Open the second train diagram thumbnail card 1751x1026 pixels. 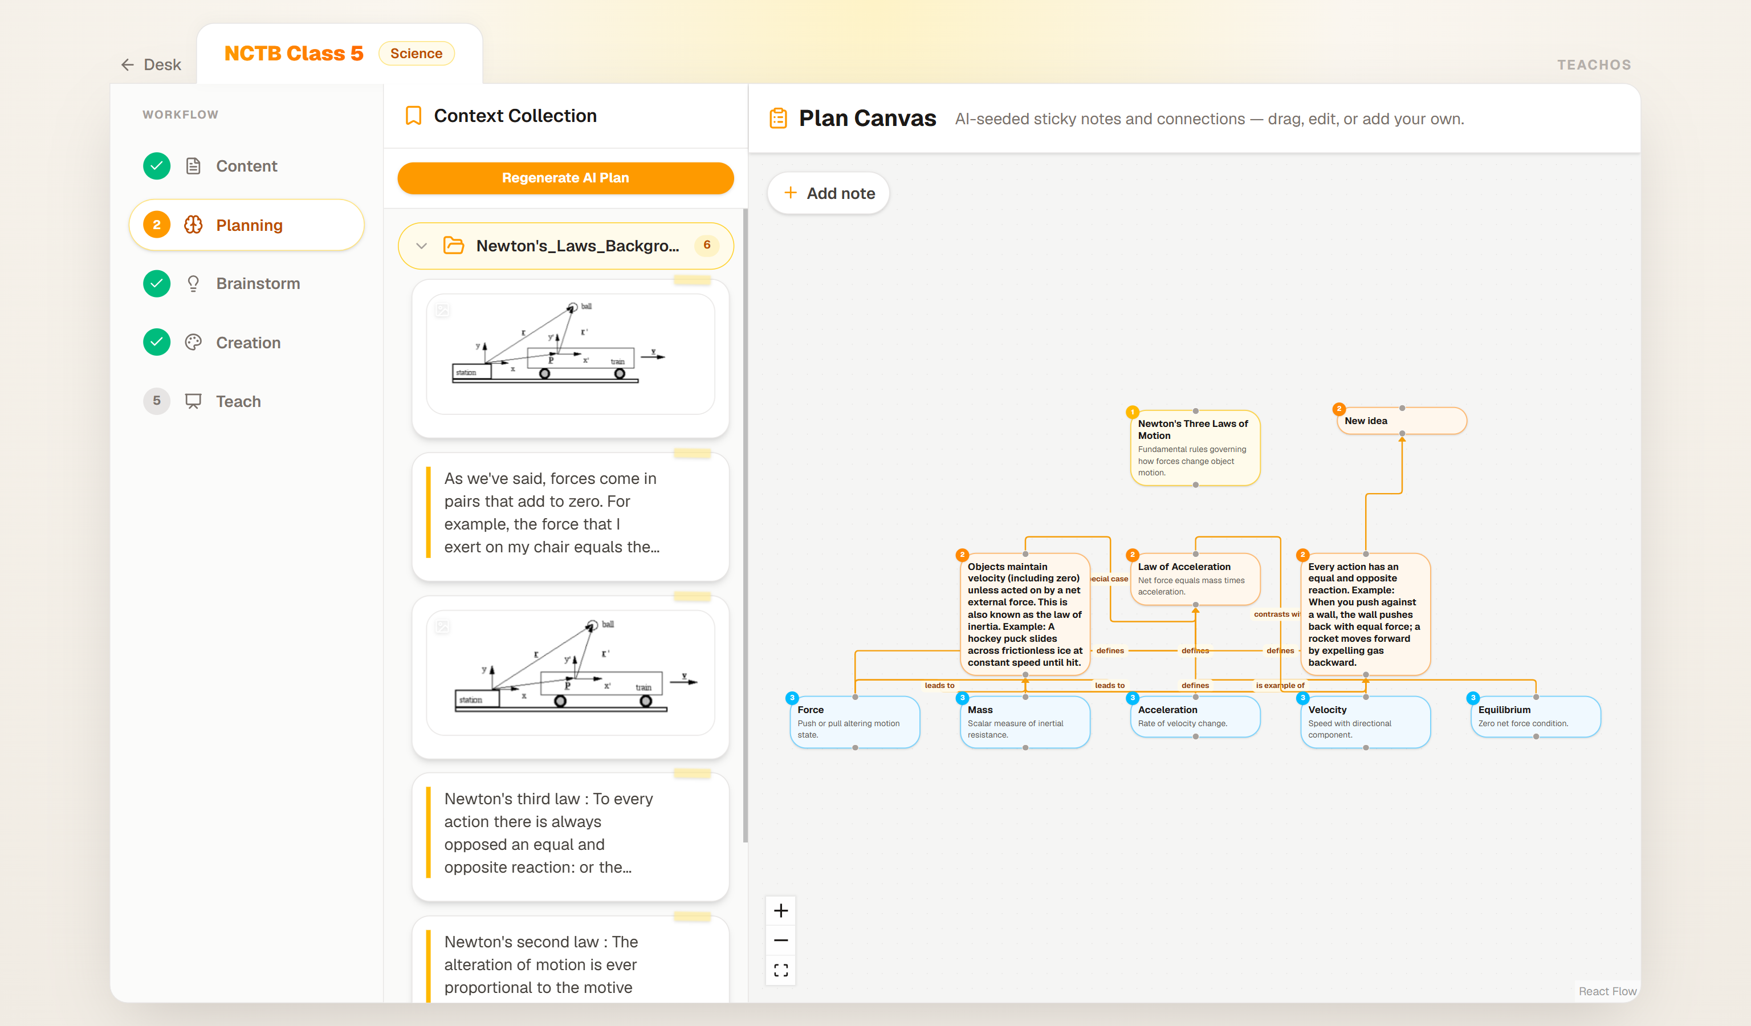(x=571, y=677)
